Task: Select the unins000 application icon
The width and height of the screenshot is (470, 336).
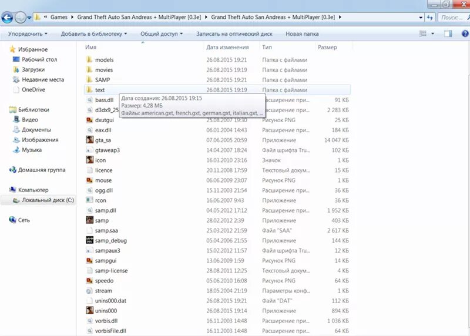Action: point(89,311)
